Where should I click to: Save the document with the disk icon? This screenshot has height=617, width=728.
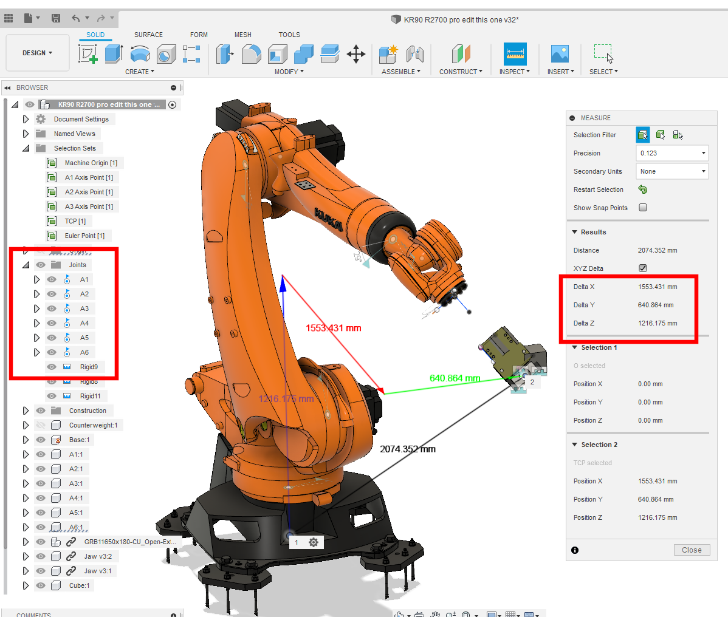pyautogui.click(x=56, y=18)
